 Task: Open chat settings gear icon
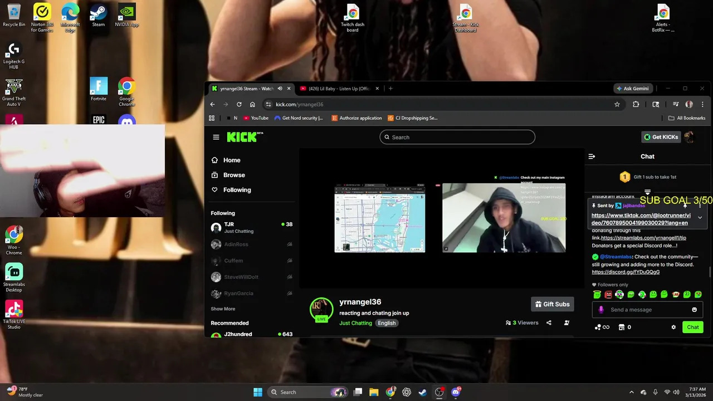[x=673, y=327]
